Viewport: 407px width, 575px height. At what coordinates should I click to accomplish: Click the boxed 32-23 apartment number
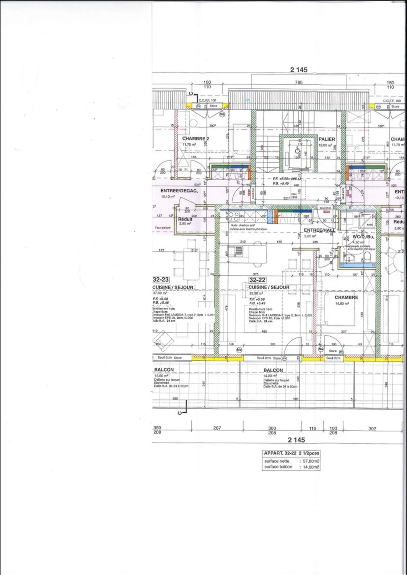(161, 280)
